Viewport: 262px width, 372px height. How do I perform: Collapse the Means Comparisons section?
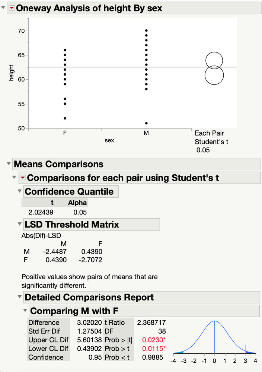coord(9,164)
